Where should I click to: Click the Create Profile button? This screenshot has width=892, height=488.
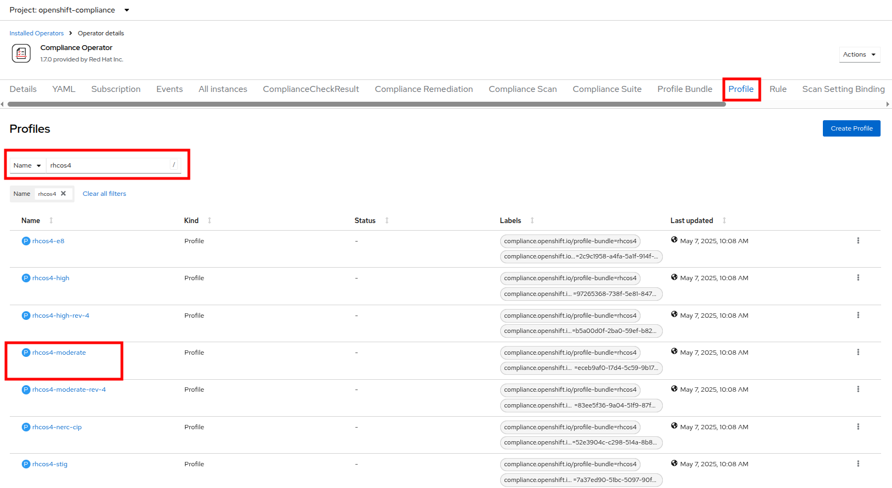pos(851,128)
